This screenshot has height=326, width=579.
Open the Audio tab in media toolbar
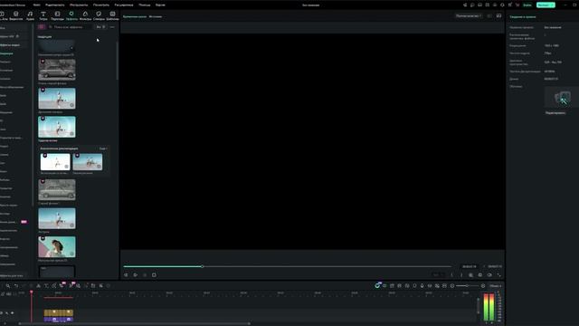click(x=30, y=15)
